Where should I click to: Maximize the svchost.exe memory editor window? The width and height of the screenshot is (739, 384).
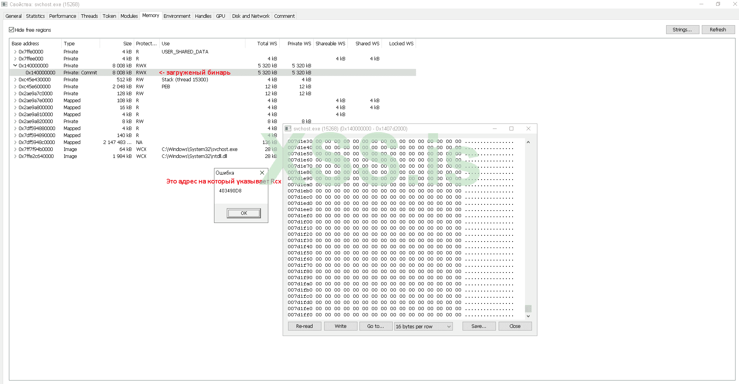(x=511, y=129)
